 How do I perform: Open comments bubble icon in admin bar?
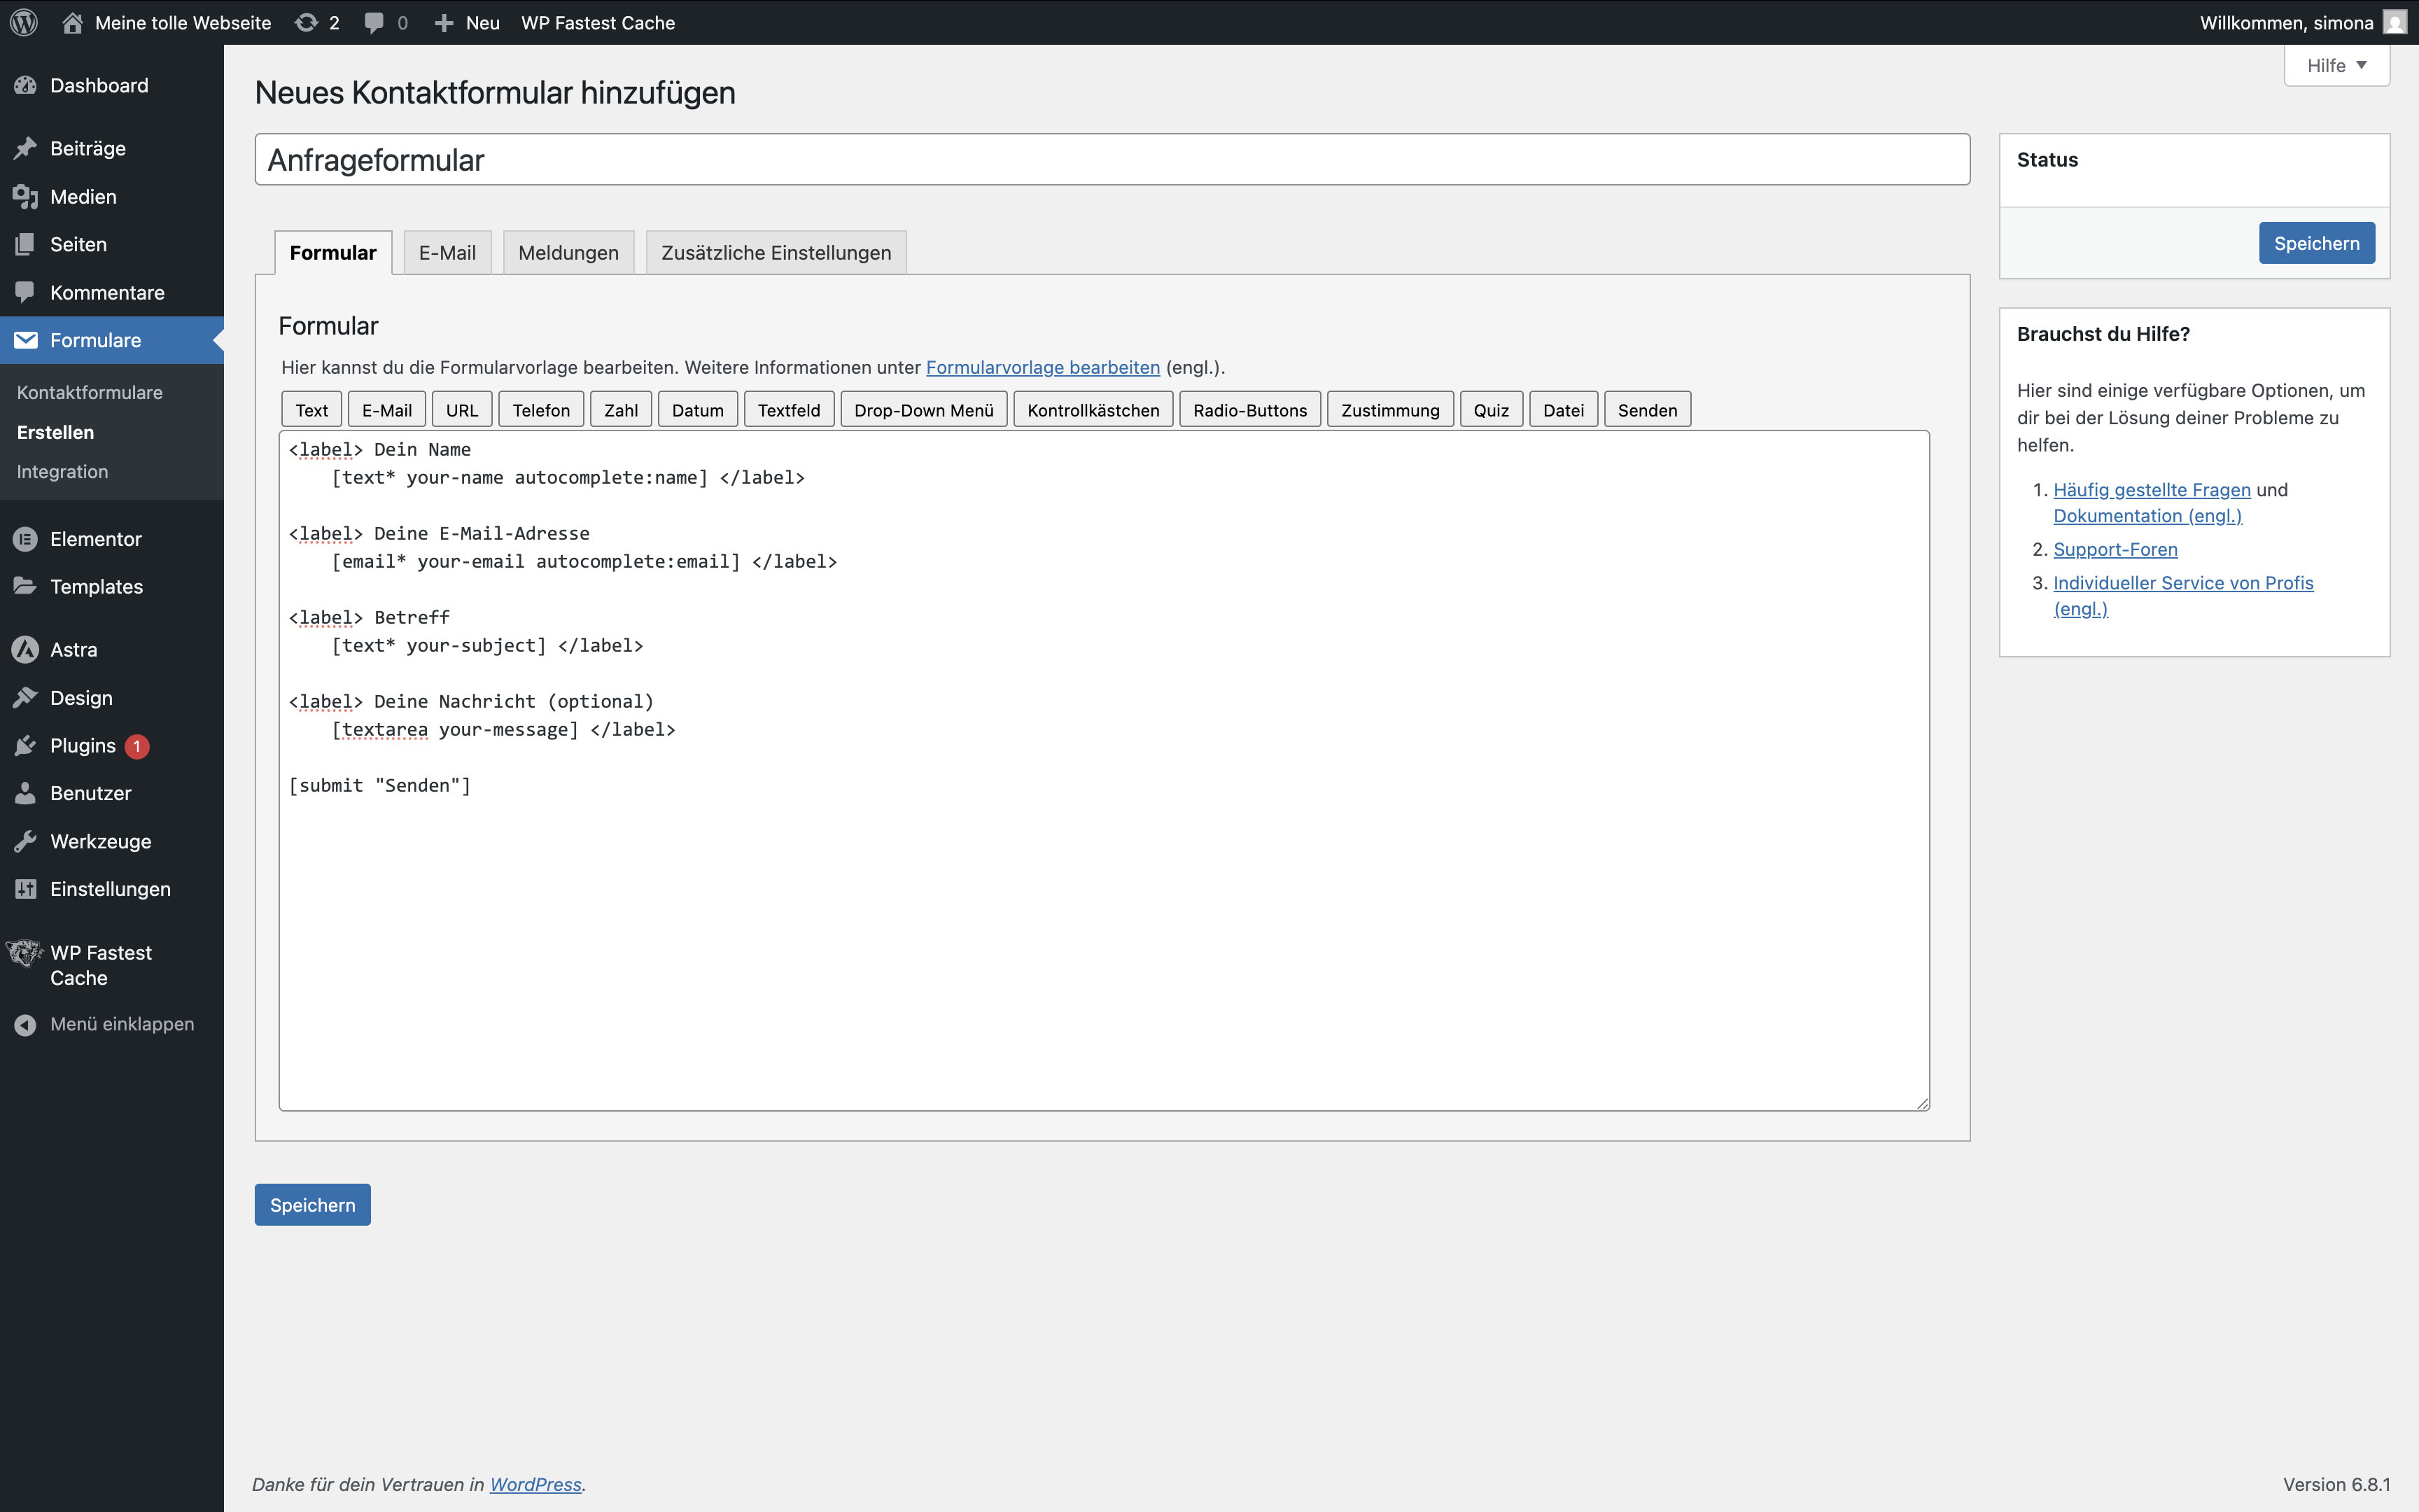pyautogui.click(x=374, y=22)
